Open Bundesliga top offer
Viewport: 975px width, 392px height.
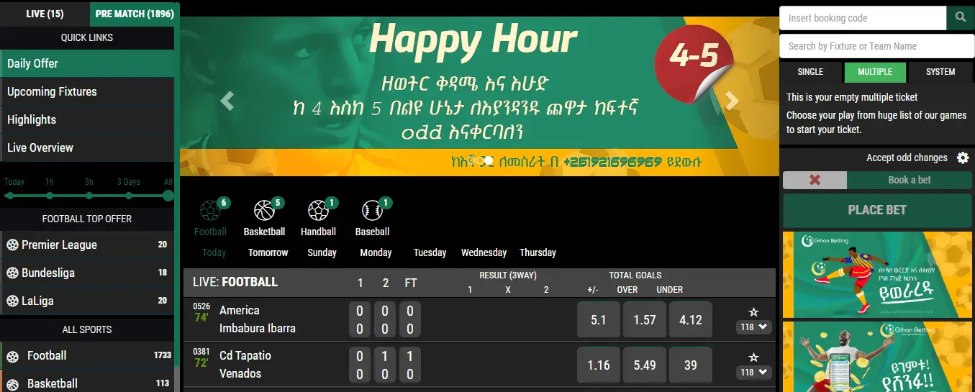(87, 273)
